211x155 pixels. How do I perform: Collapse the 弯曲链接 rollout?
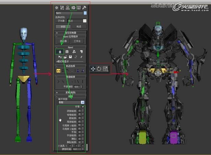[x=71, y=77]
